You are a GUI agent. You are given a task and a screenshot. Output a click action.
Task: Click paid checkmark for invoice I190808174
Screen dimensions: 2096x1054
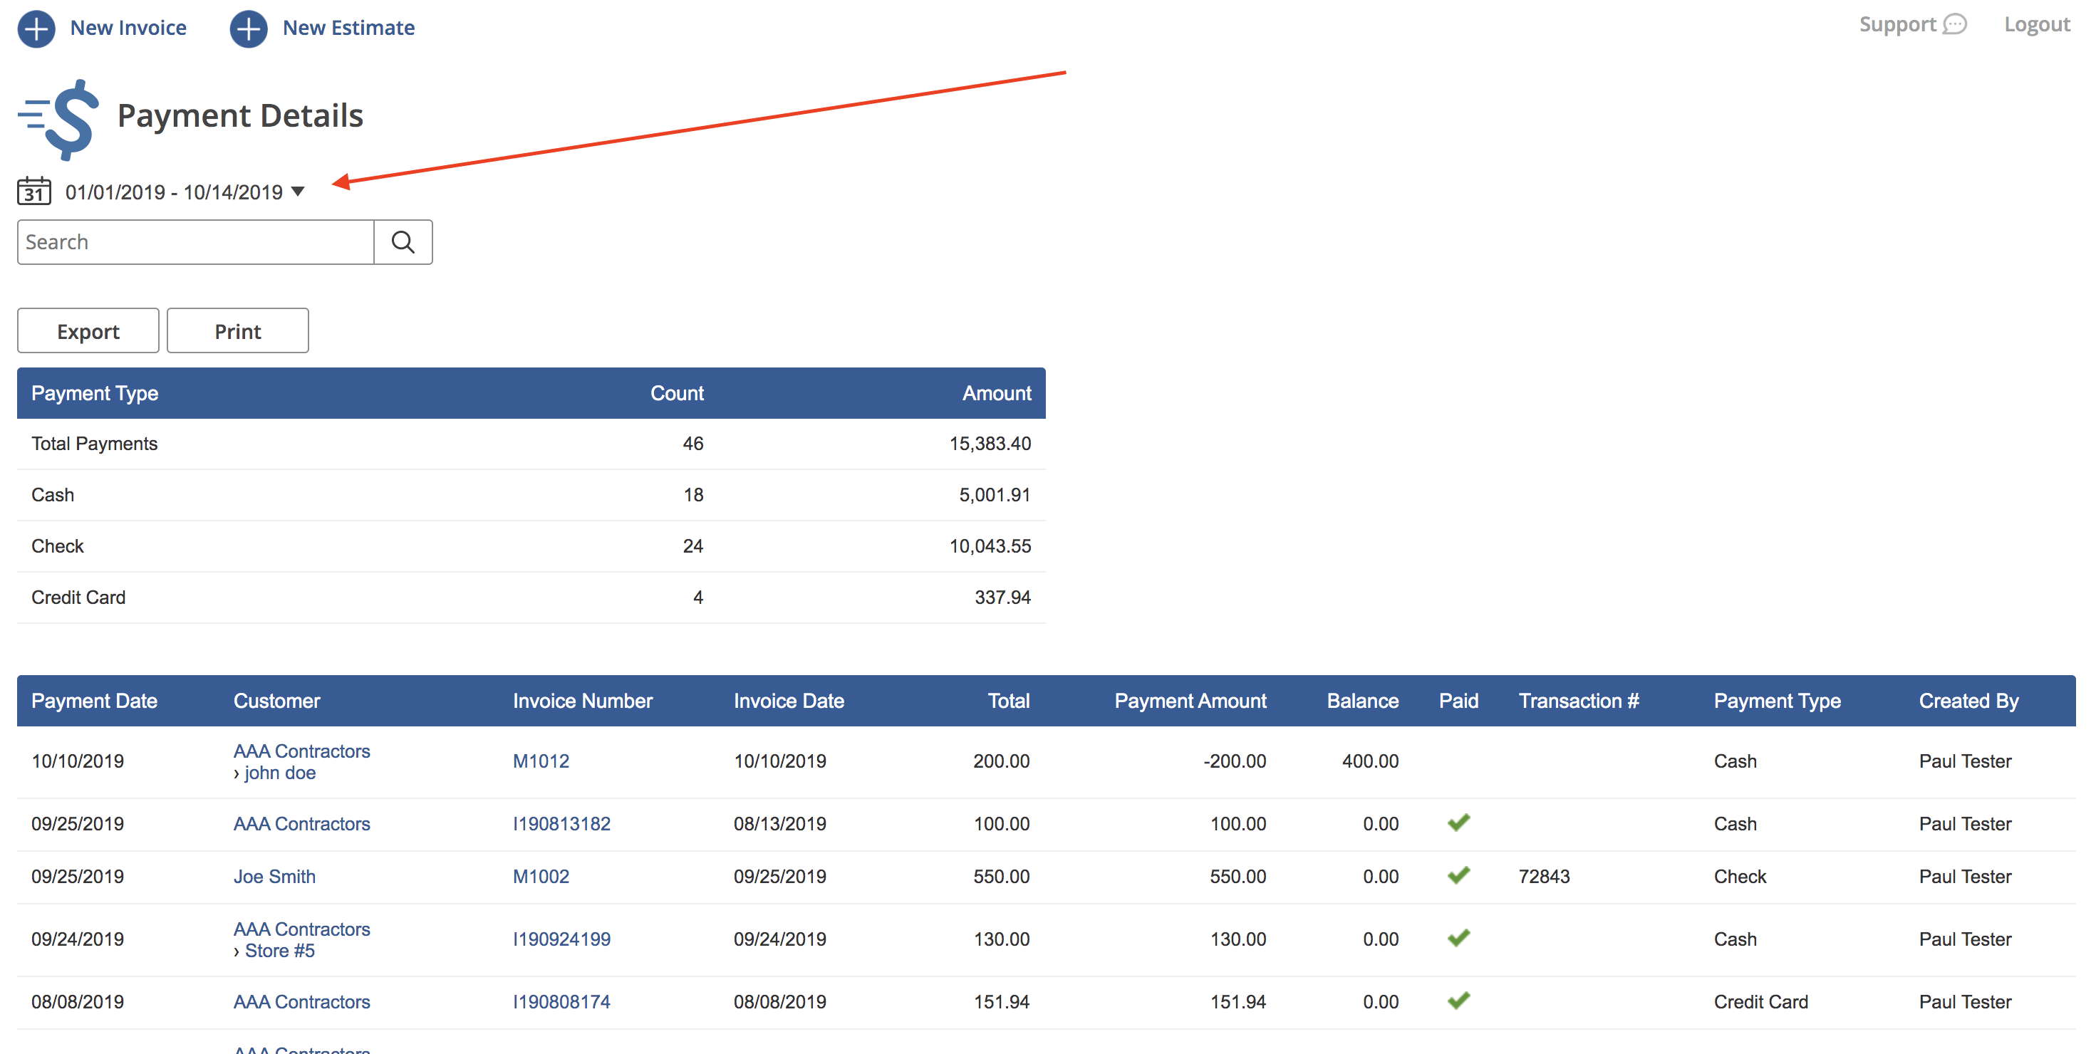click(1458, 1001)
